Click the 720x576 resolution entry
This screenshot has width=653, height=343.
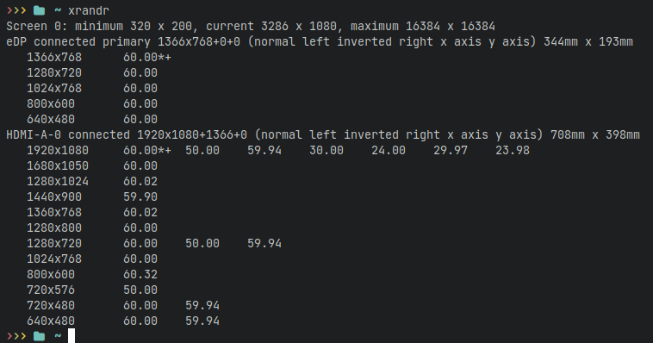(x=51, y=290)
